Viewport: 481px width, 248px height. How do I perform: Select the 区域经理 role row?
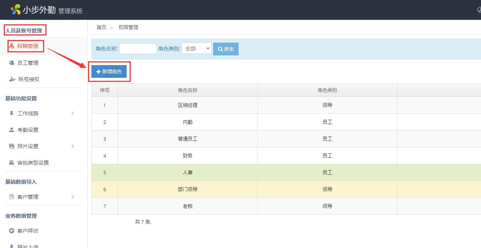pos(188,105)
